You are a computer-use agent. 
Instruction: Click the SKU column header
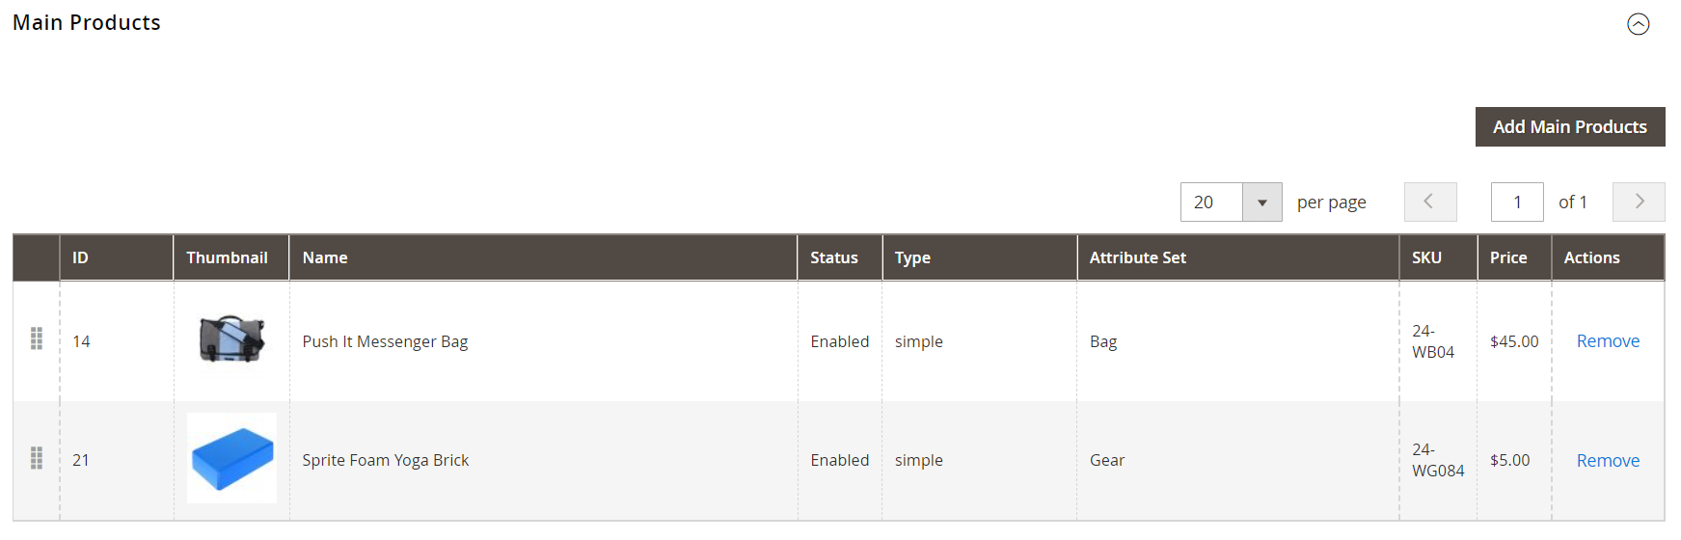1426,257
